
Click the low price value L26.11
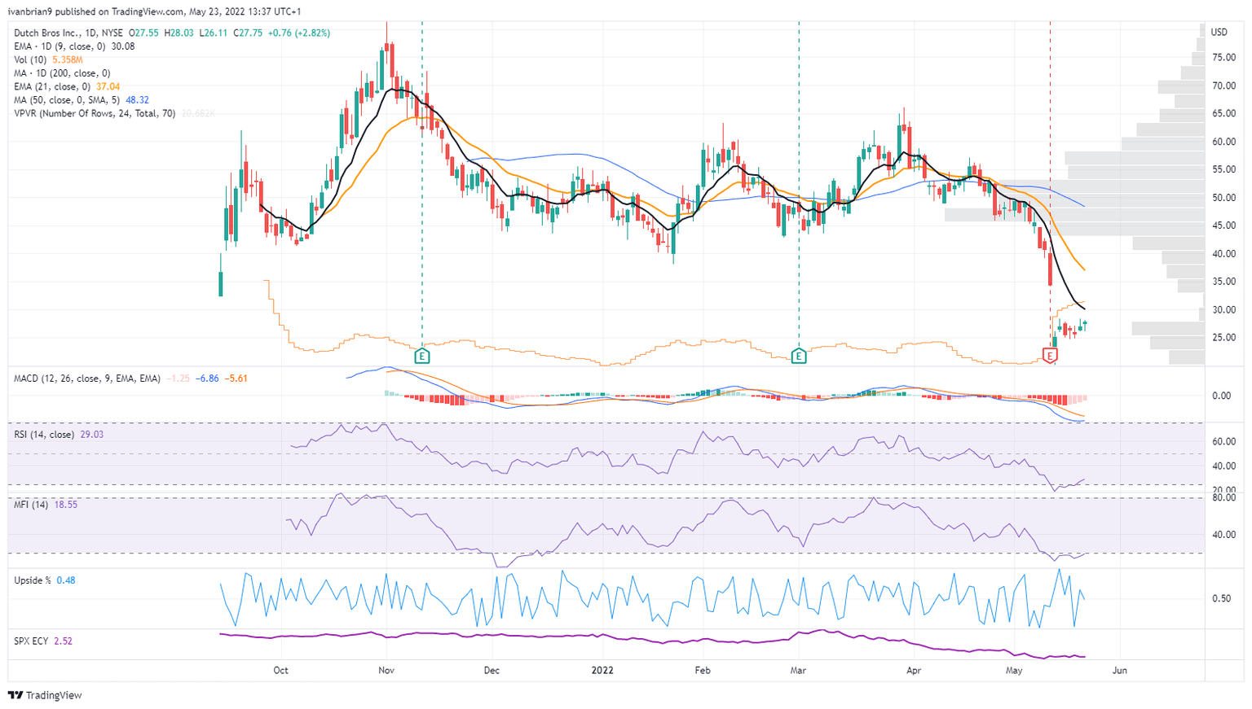tap(213, 33)
